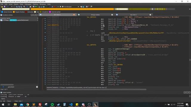This screenshot has height=107, width=191.
Task: Switch to the Hex View-1 tab
Action: pos(133,15)
